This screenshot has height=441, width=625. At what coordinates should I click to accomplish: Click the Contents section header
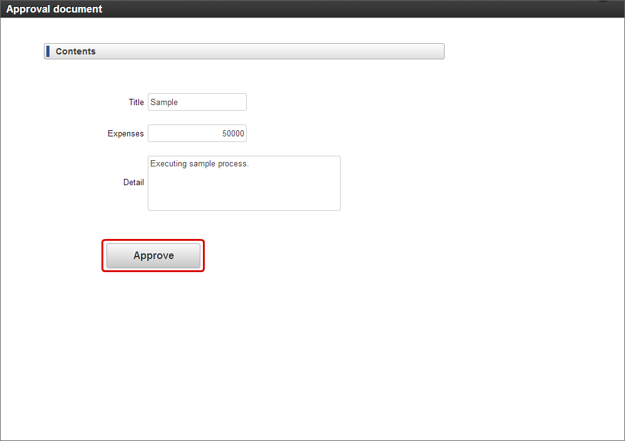click(244, 51)
